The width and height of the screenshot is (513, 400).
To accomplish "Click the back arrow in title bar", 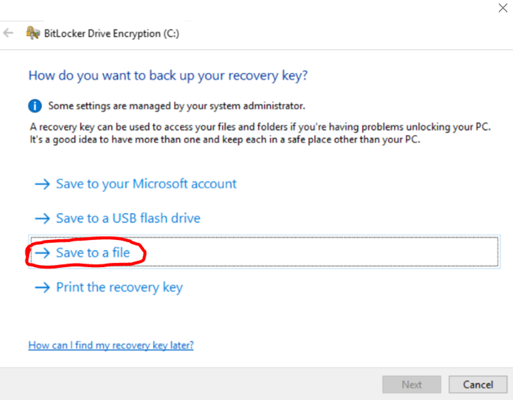I will pyautogui.click(x=8, y=33).
